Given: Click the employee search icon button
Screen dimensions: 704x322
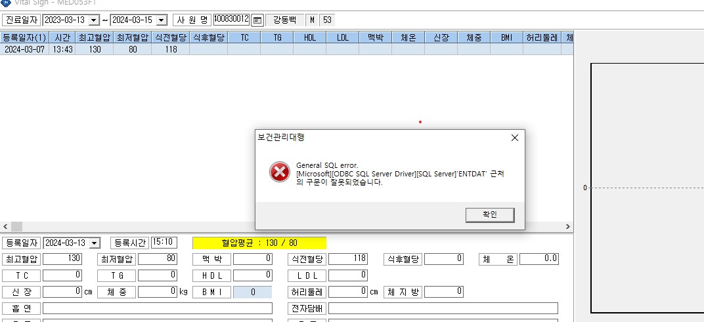Looking at the screenshot, I should pyautogui.click(x=257, y=20).
